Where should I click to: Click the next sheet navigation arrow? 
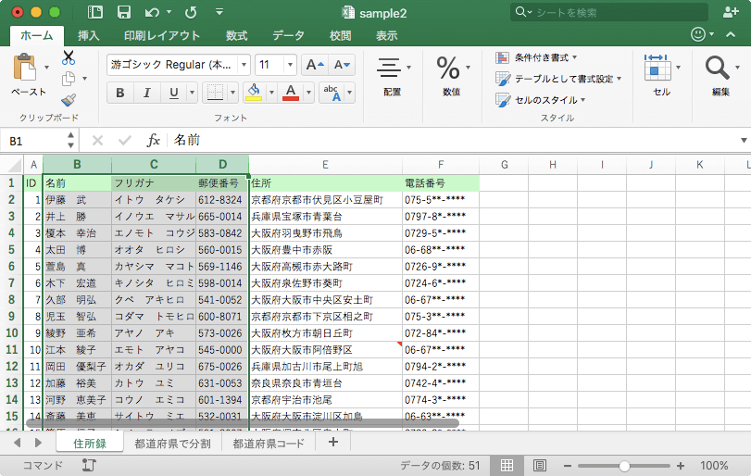(38, 443)
